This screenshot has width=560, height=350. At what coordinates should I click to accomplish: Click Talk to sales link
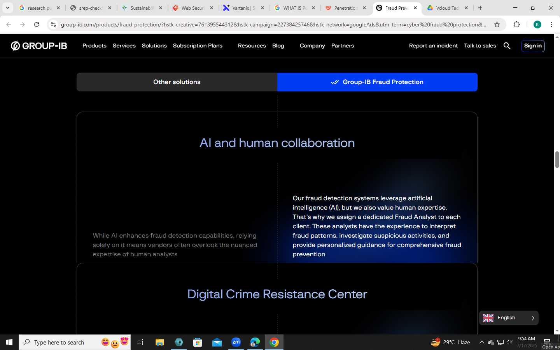point(480,46)
